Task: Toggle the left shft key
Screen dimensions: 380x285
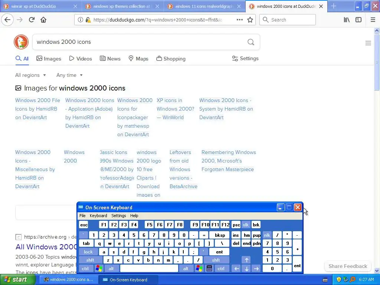Action: 90,260
